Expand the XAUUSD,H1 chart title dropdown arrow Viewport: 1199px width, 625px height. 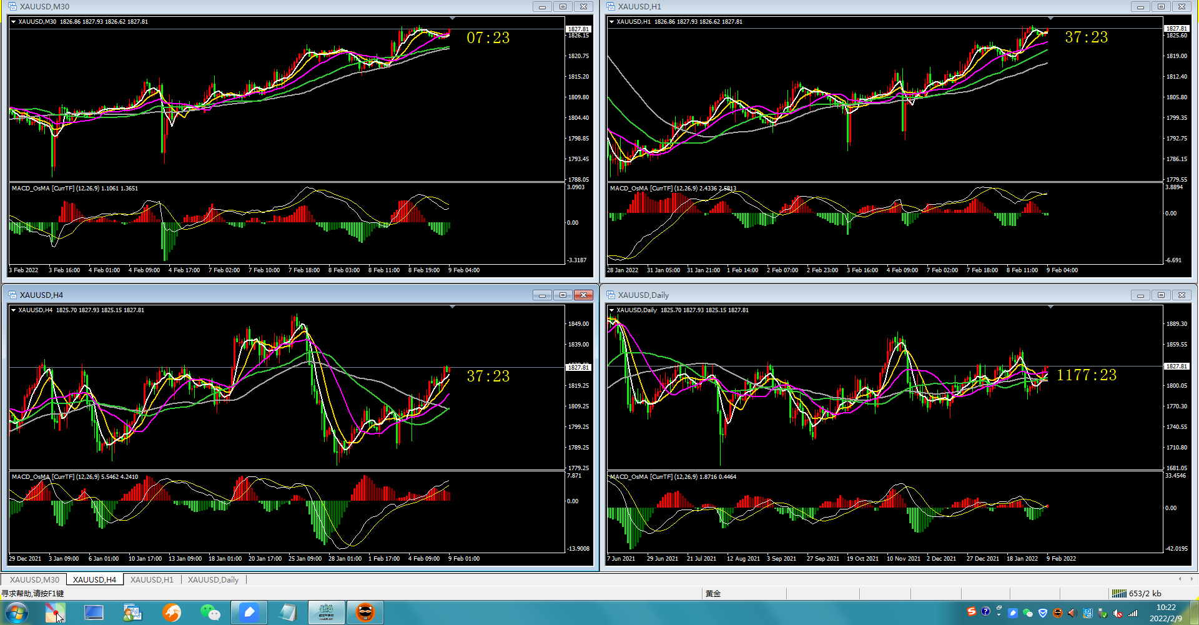tap(611, 22)
